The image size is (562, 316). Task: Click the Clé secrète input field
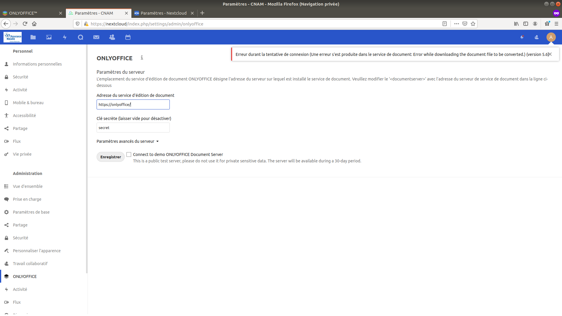[x=133, y=128]
